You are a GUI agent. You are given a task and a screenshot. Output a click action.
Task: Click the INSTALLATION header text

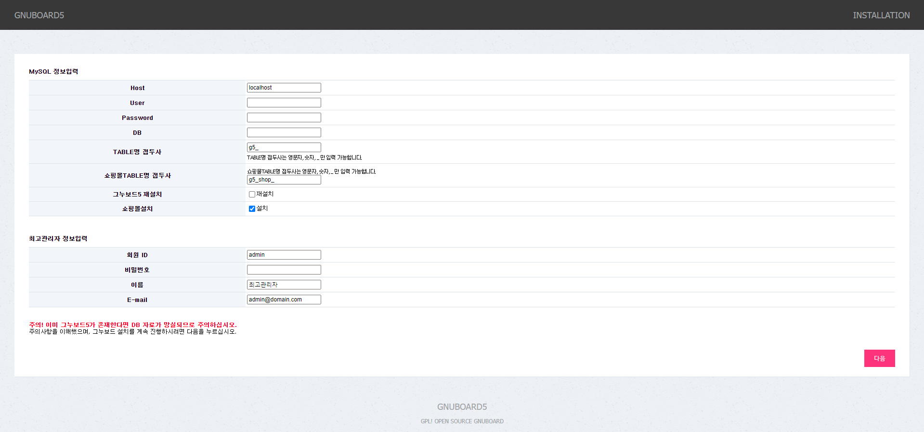(x=881, y=15)
